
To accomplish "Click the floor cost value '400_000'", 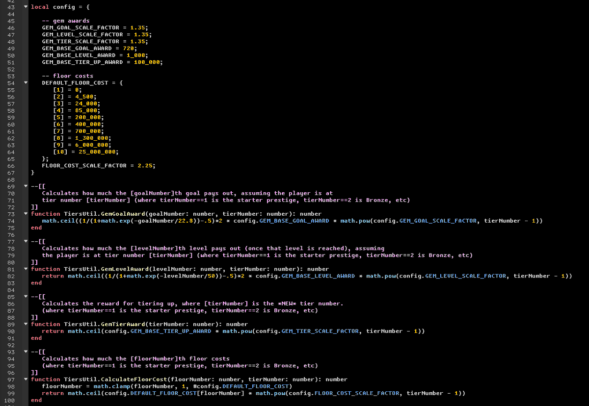I will 88,124.
